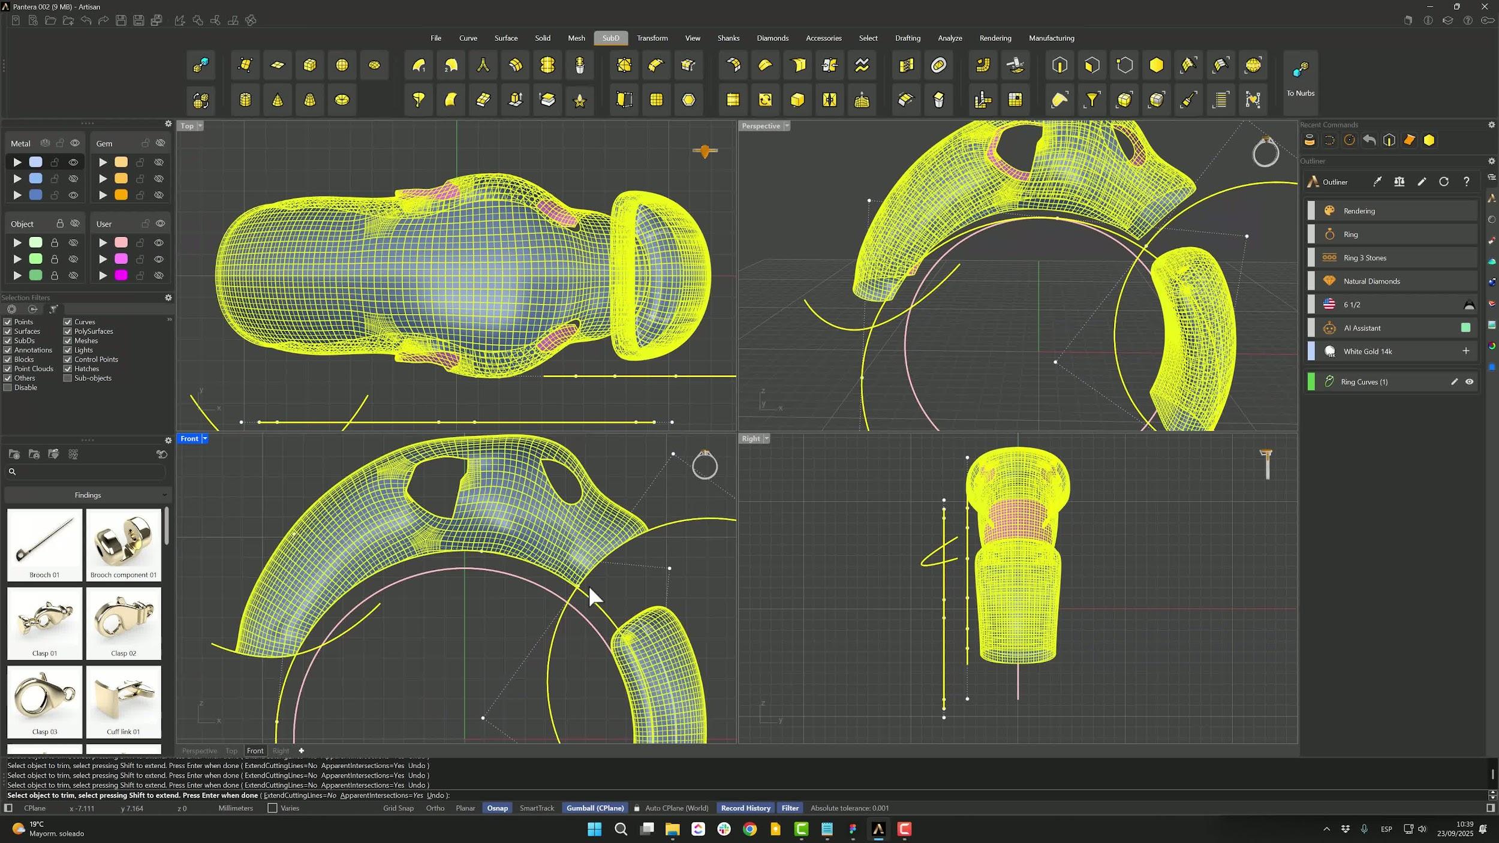Click the plus icon on White Gold 14k
Screen dimensions: 1499x843
click(x=1466, y=351)
